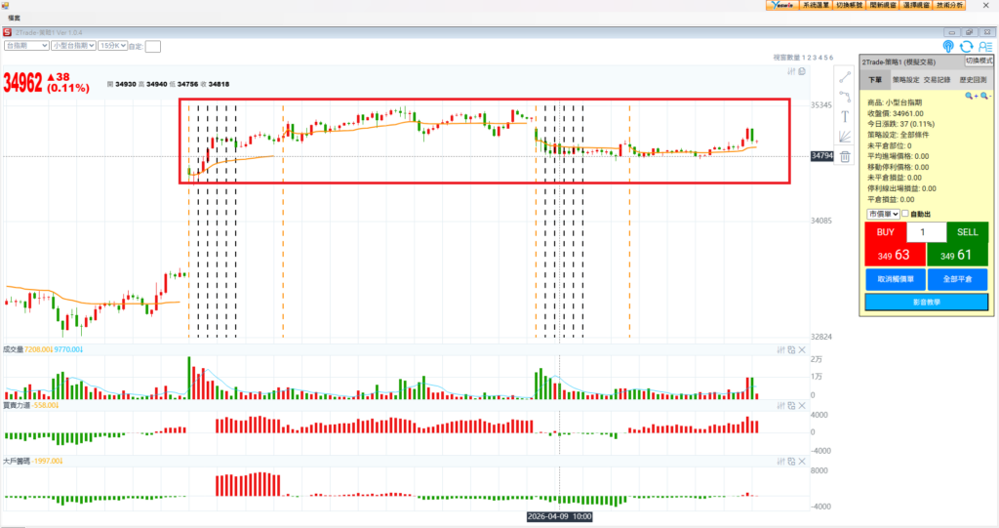
Task: Close the 成交量 volume indicator panel
Action: point(802,349)
